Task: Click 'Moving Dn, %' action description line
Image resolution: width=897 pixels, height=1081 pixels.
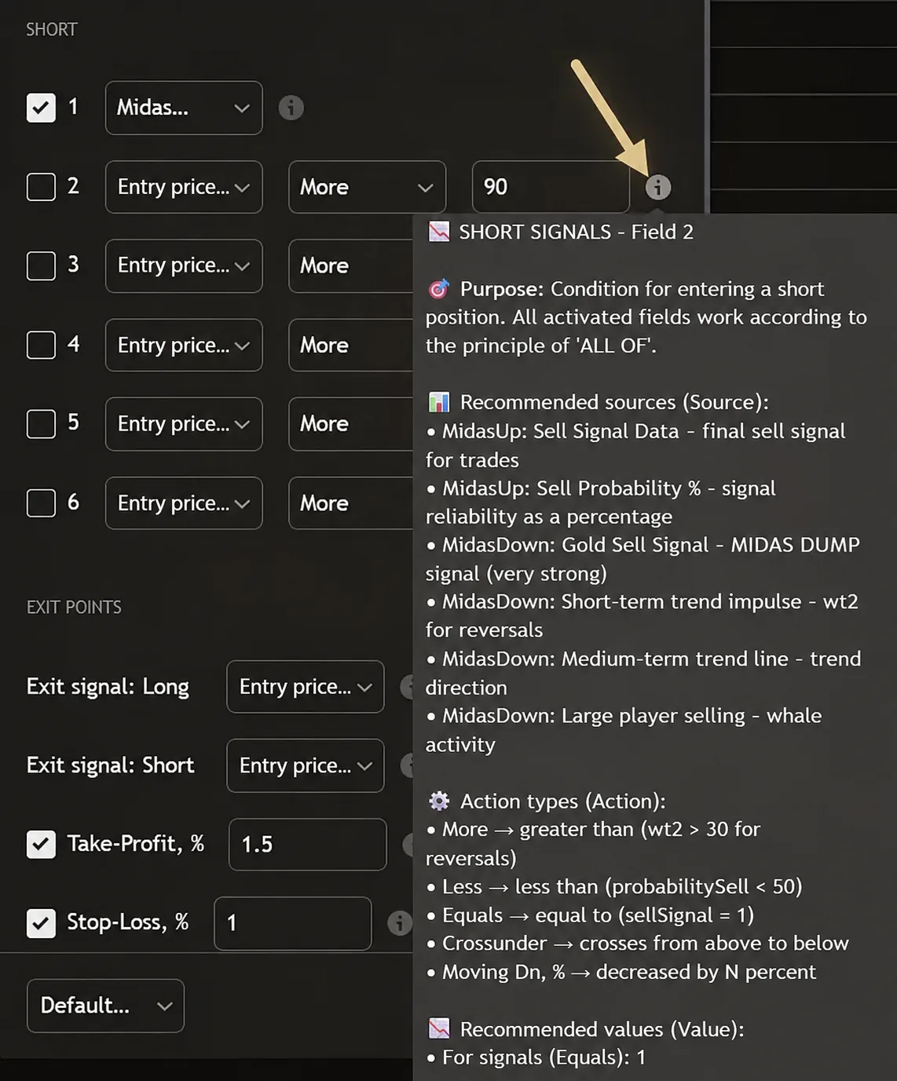Action: click(x=621, y=972)
